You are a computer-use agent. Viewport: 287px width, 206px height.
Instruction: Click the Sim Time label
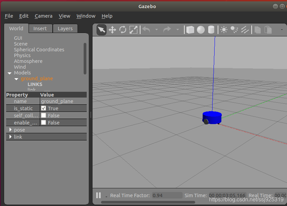tap(196, 195)
